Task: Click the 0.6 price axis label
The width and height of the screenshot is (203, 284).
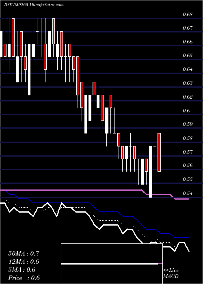Action: click(x=186, y=110)
